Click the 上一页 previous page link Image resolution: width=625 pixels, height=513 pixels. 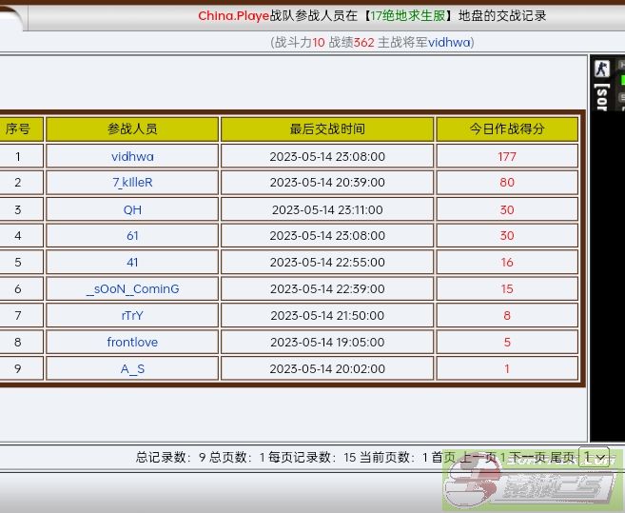click(479, 458)
